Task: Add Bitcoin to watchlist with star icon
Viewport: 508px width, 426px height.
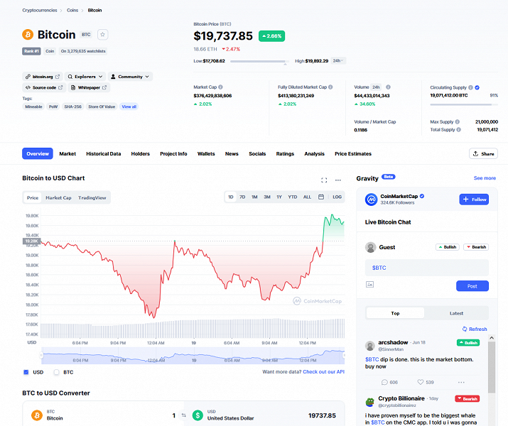Action: tap(103, 34)
